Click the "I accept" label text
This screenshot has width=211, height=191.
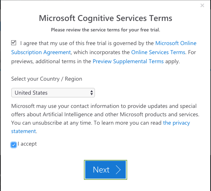pos(27,144)
